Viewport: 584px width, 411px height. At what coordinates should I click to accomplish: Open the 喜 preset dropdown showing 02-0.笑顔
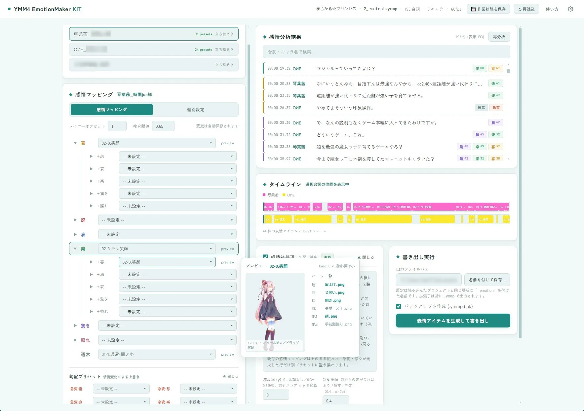tap(157, 143)
